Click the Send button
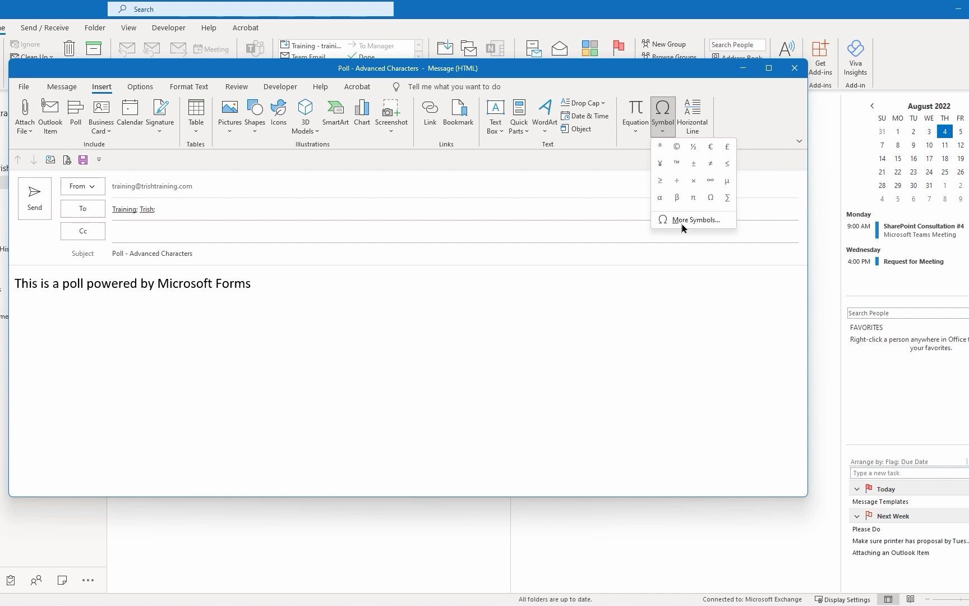969x606 pixels. [x=34, y=198]
